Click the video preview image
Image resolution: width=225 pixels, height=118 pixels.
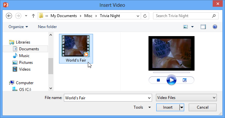(x=172, y=54)
